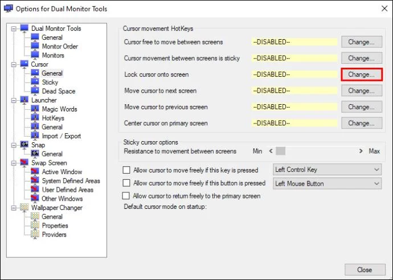Click the icon beside HotKeys in Launcher

[x=35, y=118]
